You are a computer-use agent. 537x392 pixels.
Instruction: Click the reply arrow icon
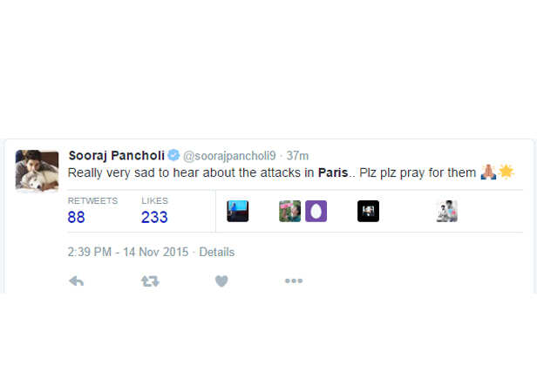pos(77,281)
